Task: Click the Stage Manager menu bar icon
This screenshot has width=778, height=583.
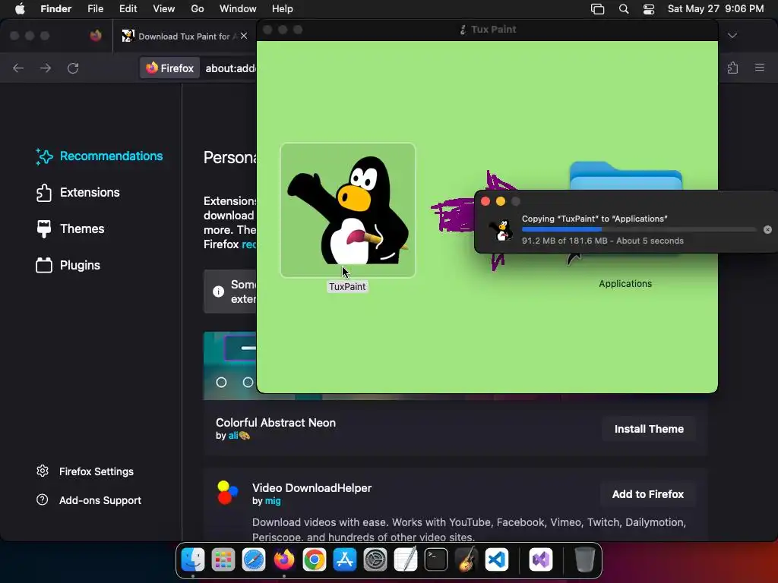Action: 597,9
